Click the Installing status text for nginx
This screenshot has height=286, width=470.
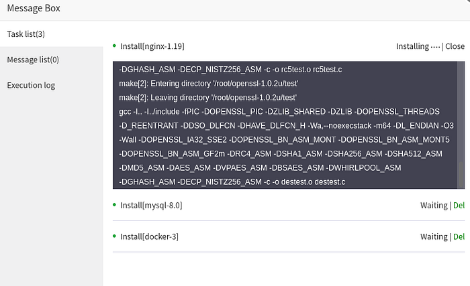pos(418,46)
